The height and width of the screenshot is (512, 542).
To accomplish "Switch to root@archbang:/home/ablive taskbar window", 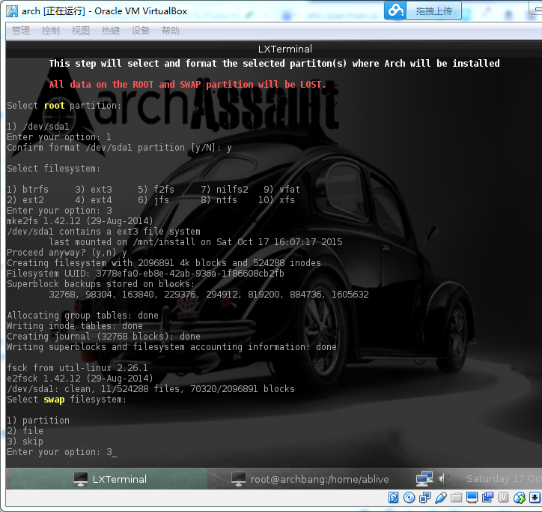I will click(310, 479).
